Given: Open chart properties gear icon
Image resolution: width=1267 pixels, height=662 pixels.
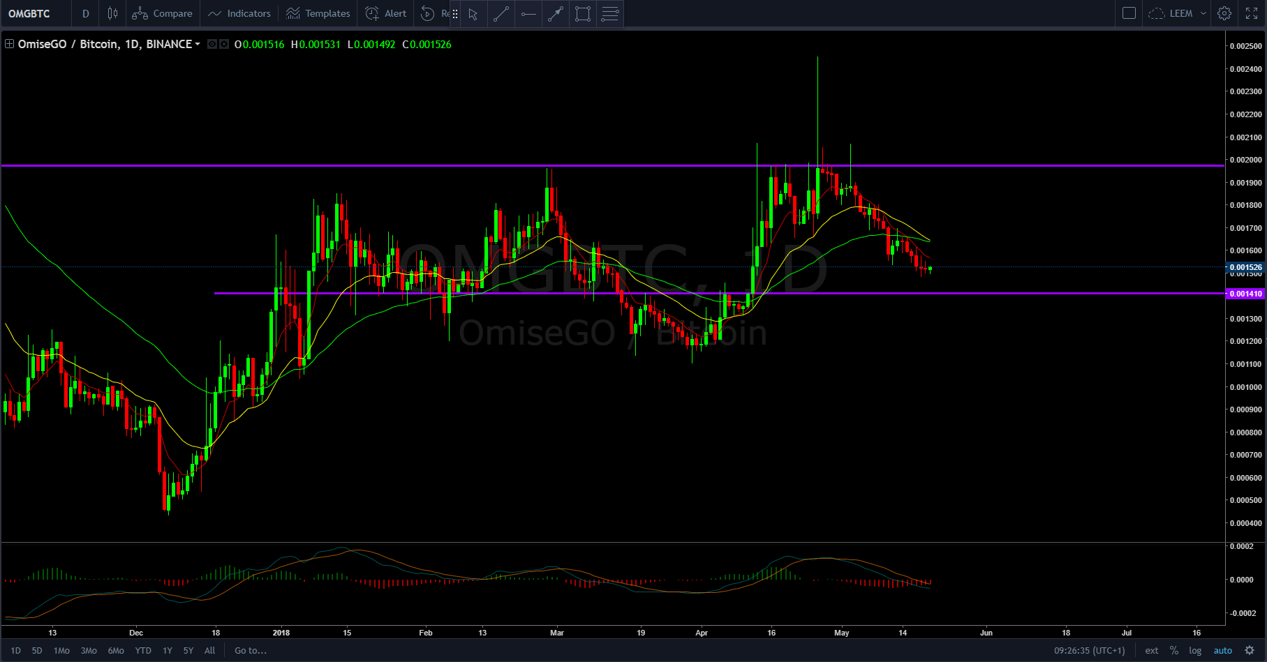Looking at the screenshot, I should (1224, 13).
